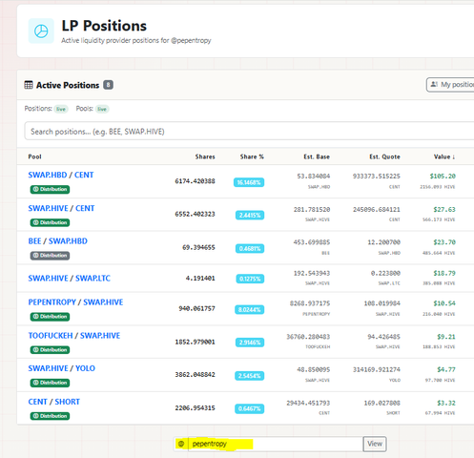Sort by Share % column header
The height and width of the screenshot is (458, 474).
click(x=252, y=156)
